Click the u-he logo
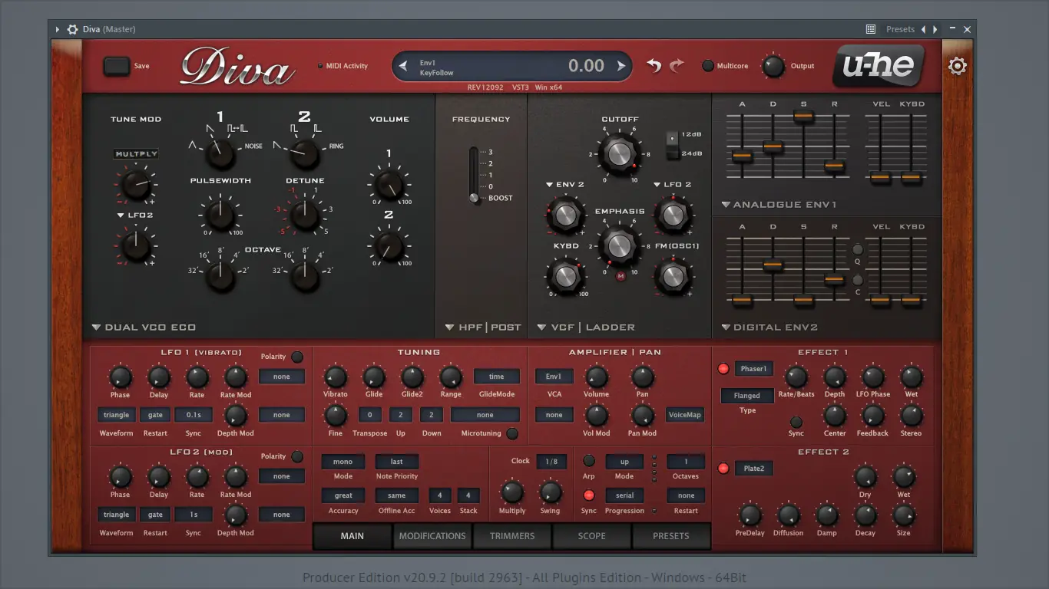Screen dimensions: 1049x589 [879, 66]
